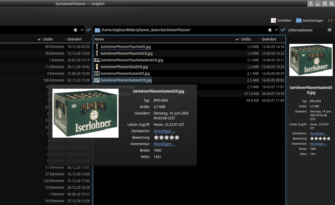Screen dimensions: 335x205
Task: Click left pane date 21.06.20 19:30
Action: pyautogui.click(x=79, y=73)
